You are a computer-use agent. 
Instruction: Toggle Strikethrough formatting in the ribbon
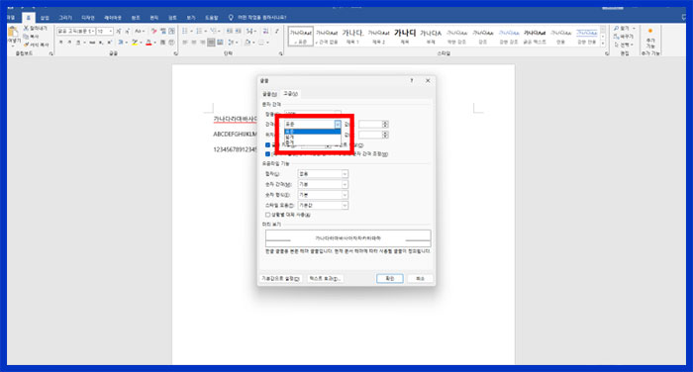[92, 43]
